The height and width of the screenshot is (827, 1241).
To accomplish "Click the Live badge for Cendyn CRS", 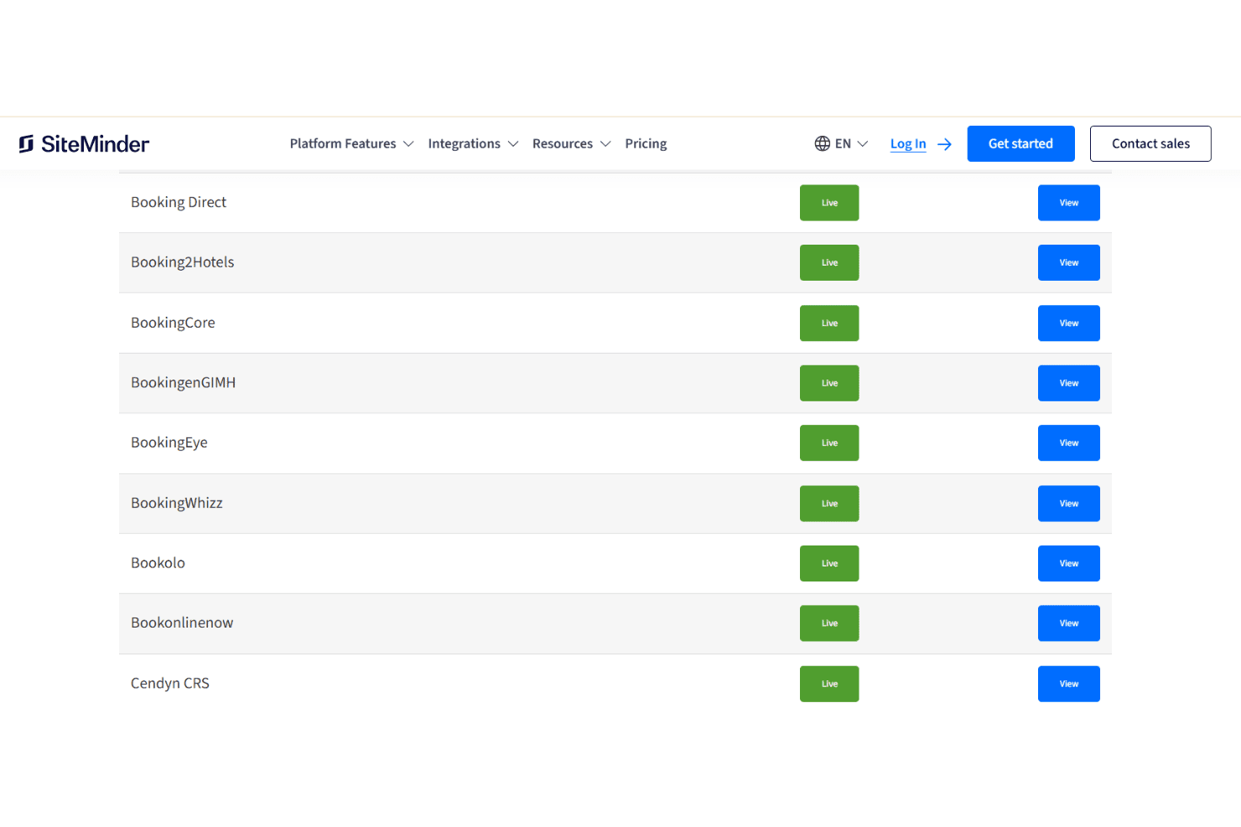I will [829, 684].
